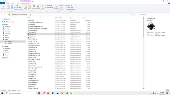Click Paste shortcut in ribbon

click(18, 9)
